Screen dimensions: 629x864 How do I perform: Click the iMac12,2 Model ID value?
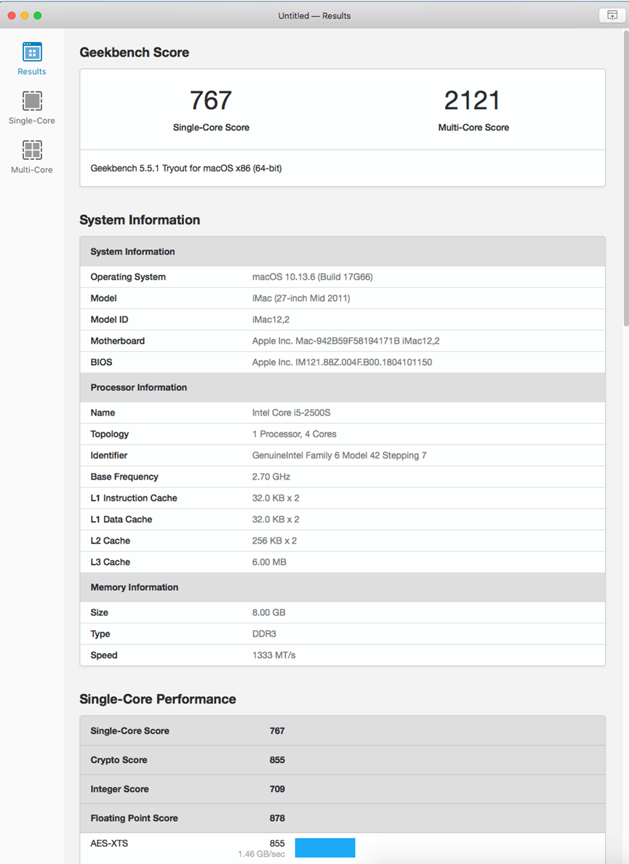point(271,320)
